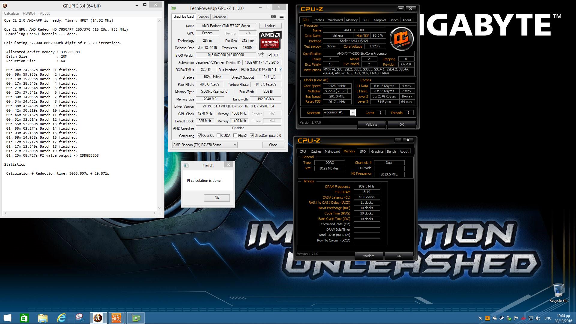Switch to the GPUPI taskbar icon
This screenshot has width=576, height=324.
click(98, 318)
